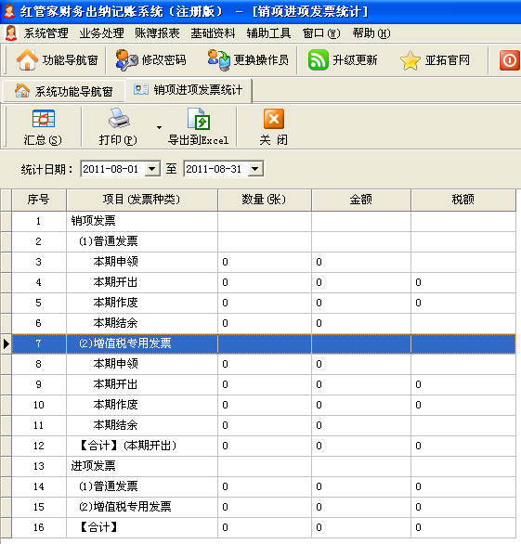
Task: Click the orange 关闭 close icon
Action: (274, 119)
